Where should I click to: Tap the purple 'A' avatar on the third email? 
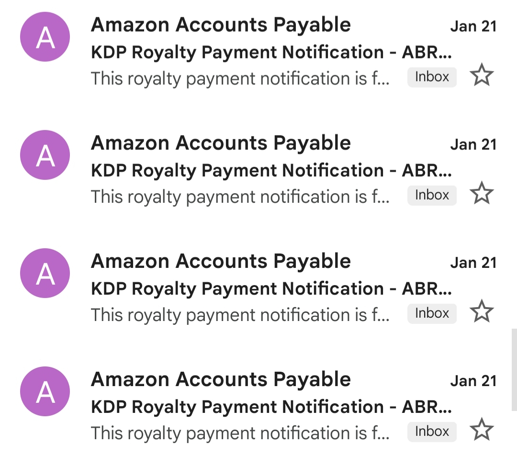(x=45, y=273)
